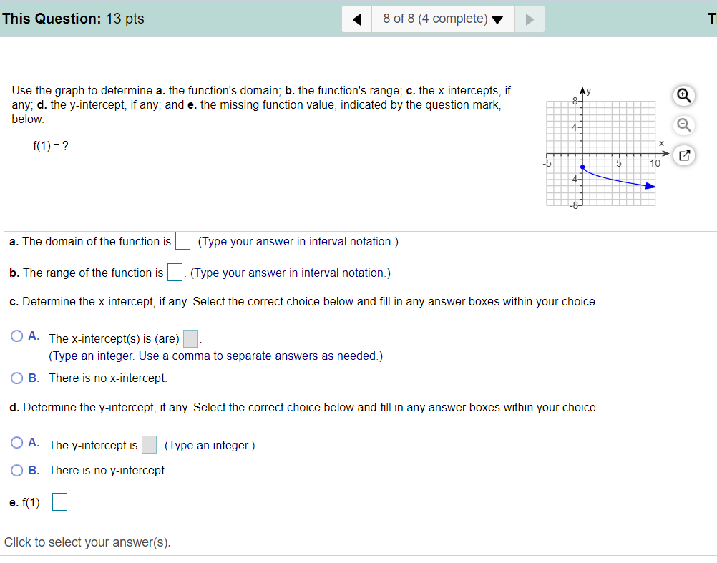The width and height of the screenshot is (717, 563).
Task: Select choice A for the y-intercept
Action: (x=16, y=442)
